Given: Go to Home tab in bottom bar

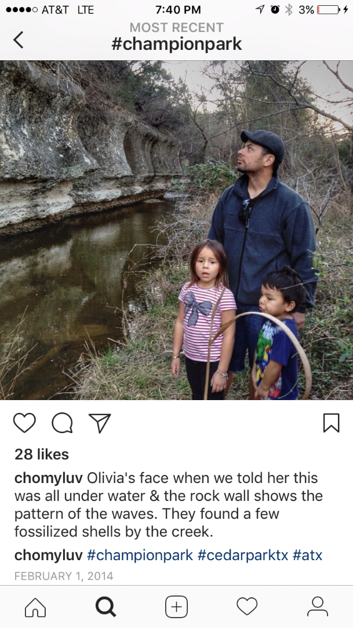Looking at the screenshot, I should click(x=35, y=607).
